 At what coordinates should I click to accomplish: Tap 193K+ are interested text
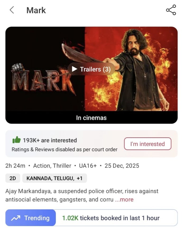pyautogui.click(x=50, y=140)
